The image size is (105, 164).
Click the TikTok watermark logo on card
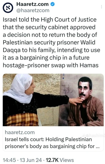(83, 136)
